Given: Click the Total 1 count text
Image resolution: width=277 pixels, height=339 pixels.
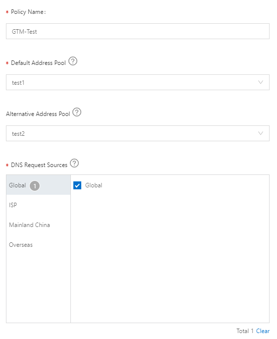Looking at the screenshot, I should click(x=245, y=331).
